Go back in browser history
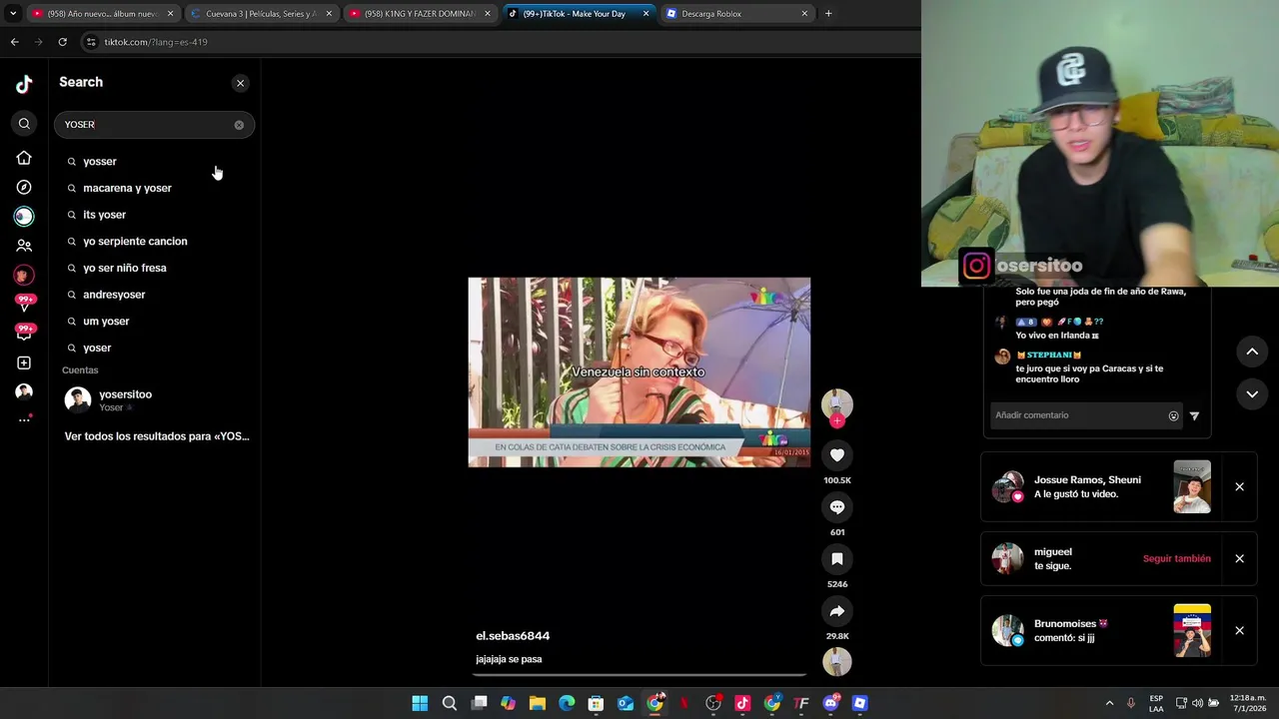The height and width of the screenshot is (719, 1279). click(x=14, y=42)
